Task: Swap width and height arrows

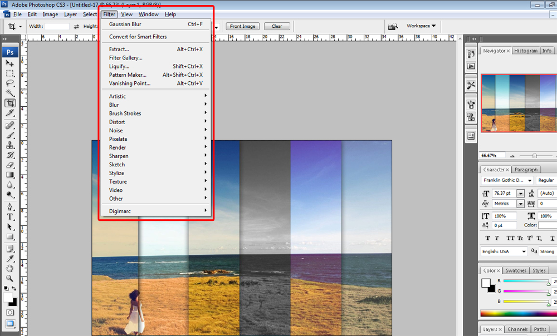Action: (76, 27)
